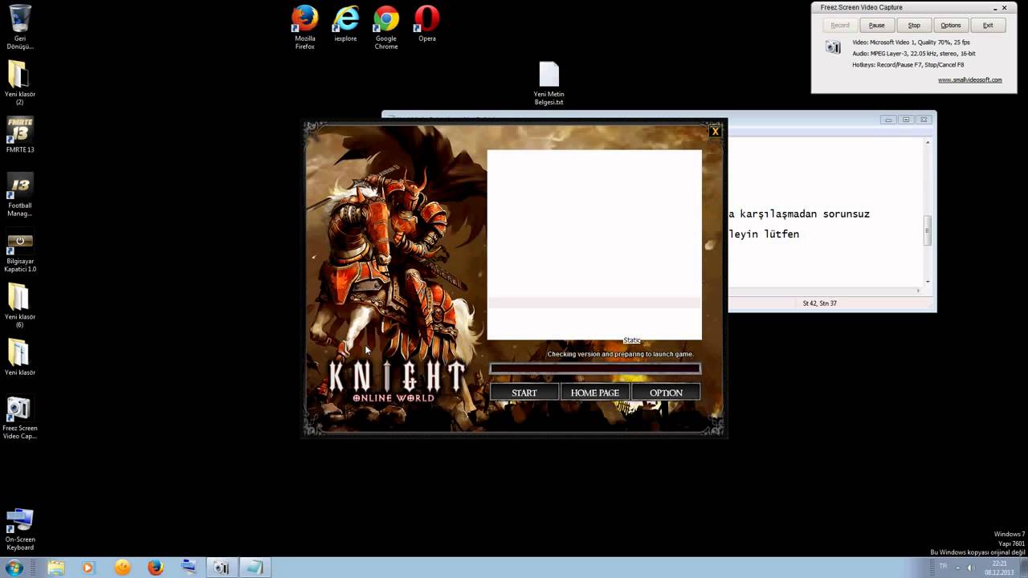Click the Stop button in Freez Screen Video Capture
This screenshot has width=1028, height=578.
pyautogui.click(x=914, y=25)
